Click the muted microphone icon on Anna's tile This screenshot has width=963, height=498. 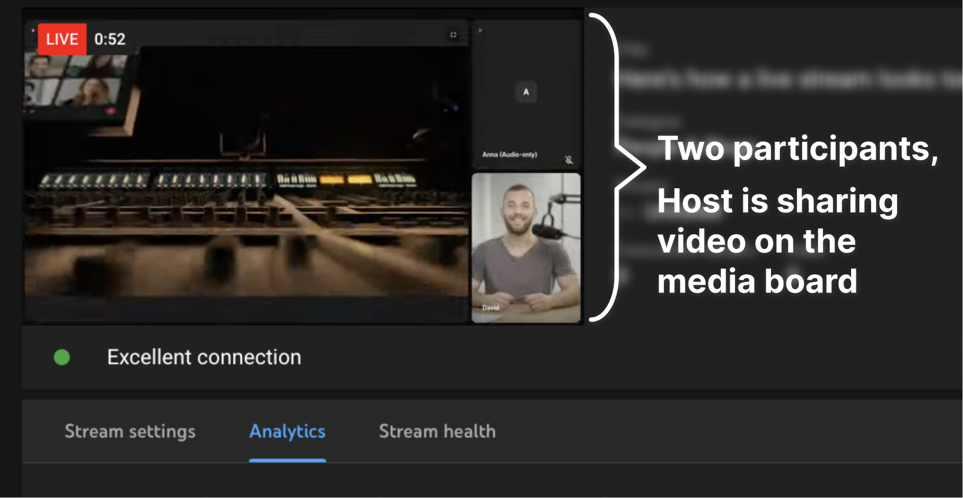(x=568, y=160)
